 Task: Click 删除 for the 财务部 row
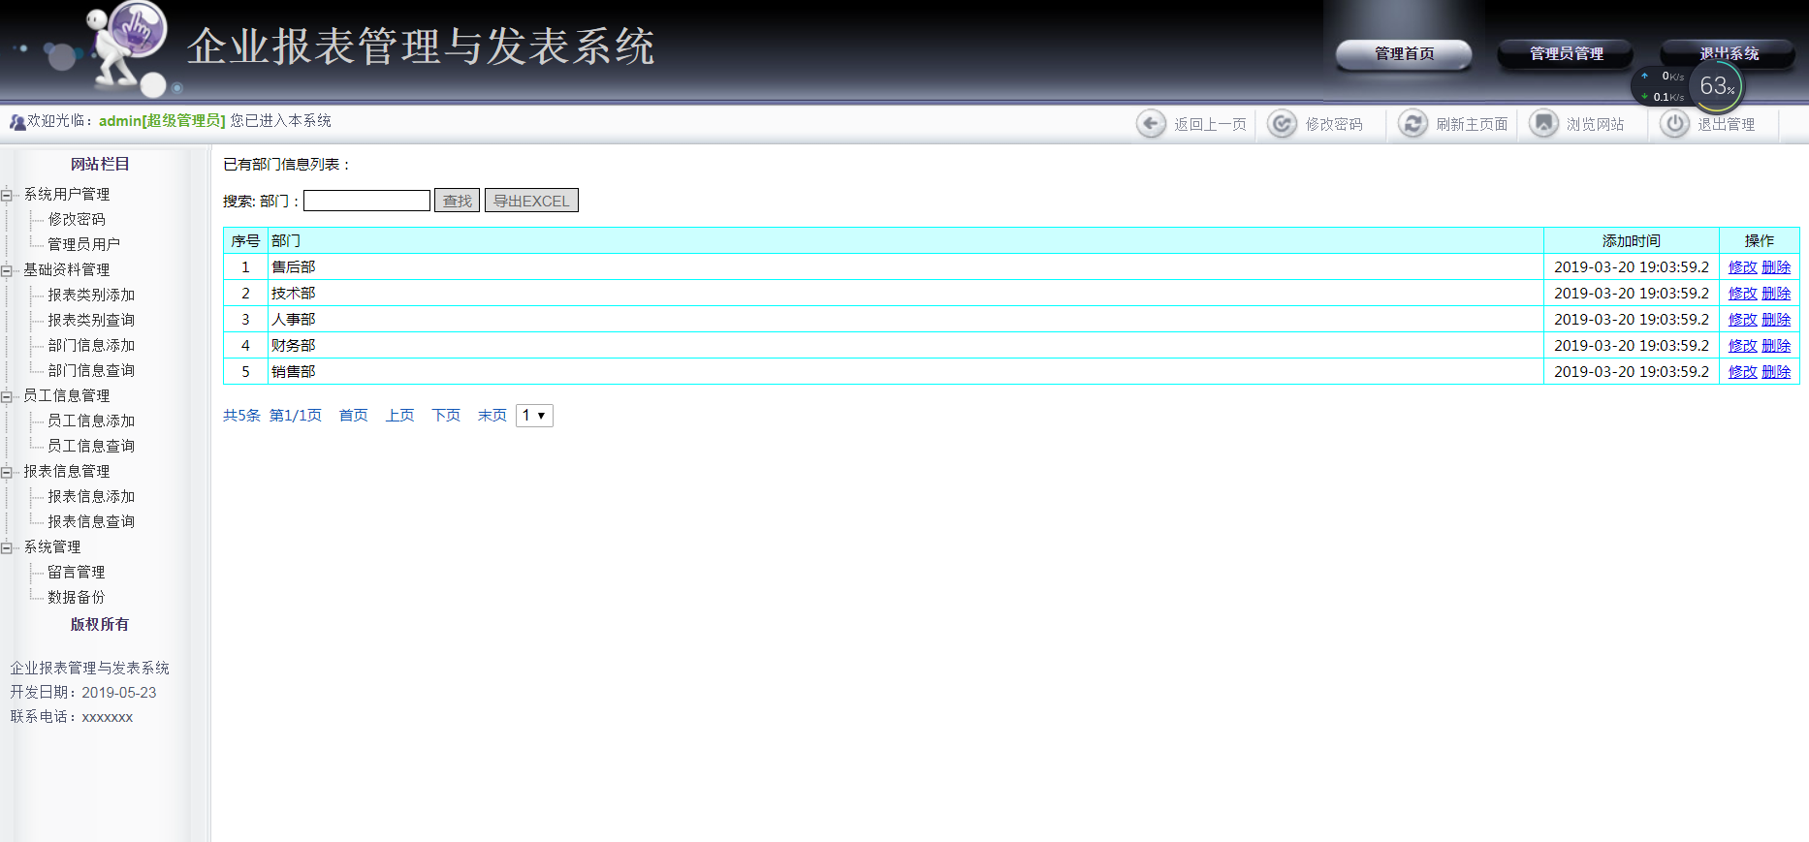click(x=1776, y=346)
